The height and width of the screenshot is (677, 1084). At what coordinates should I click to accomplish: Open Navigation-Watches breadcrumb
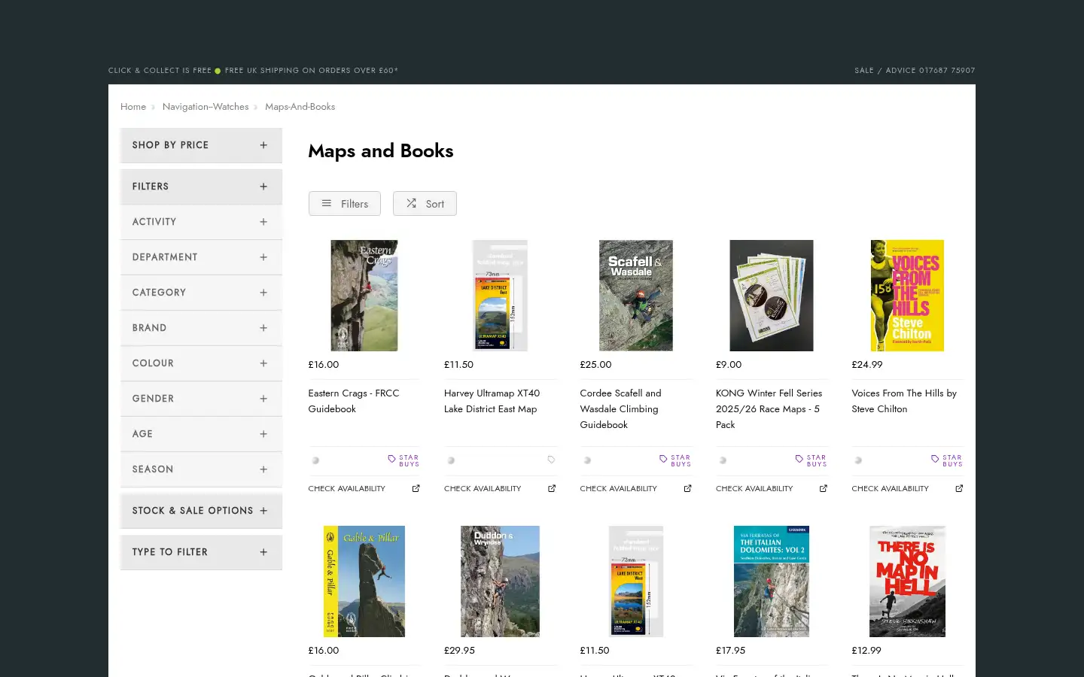click(x=206, y=107)
